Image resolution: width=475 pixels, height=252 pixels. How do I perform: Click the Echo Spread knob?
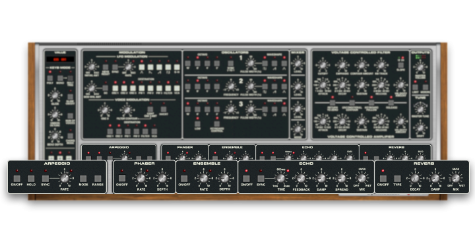(342, 178)
